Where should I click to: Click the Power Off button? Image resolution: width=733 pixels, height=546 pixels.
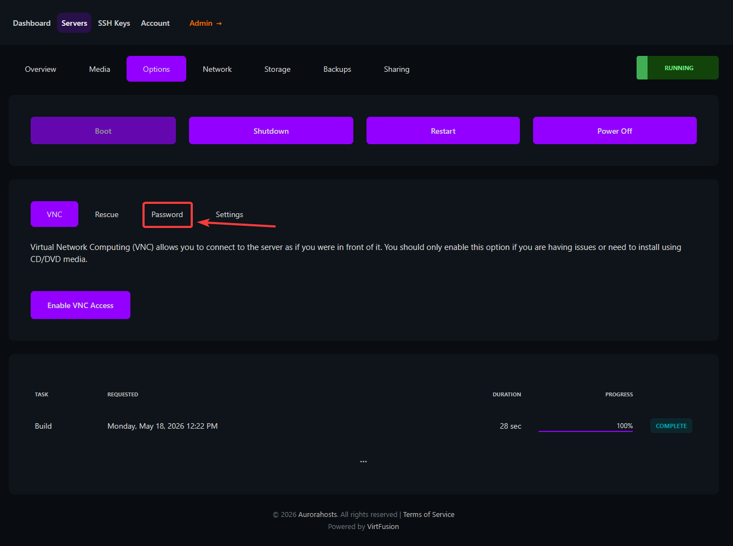[615, 131]
